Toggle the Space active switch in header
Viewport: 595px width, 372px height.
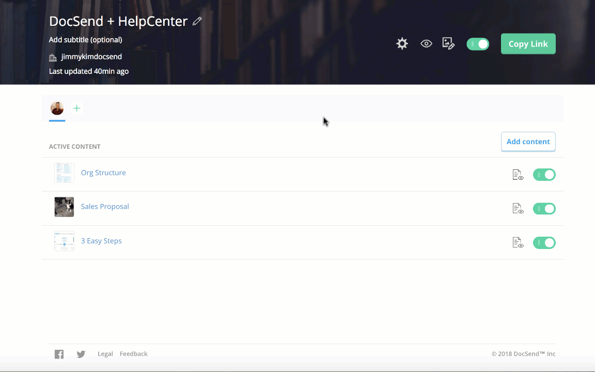(478, 44)
